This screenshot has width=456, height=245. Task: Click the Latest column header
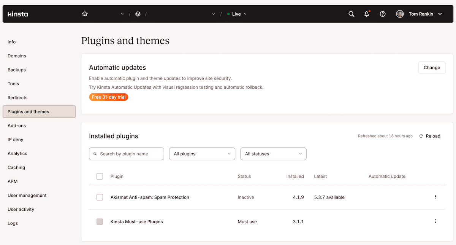click(x=320, y=176)
